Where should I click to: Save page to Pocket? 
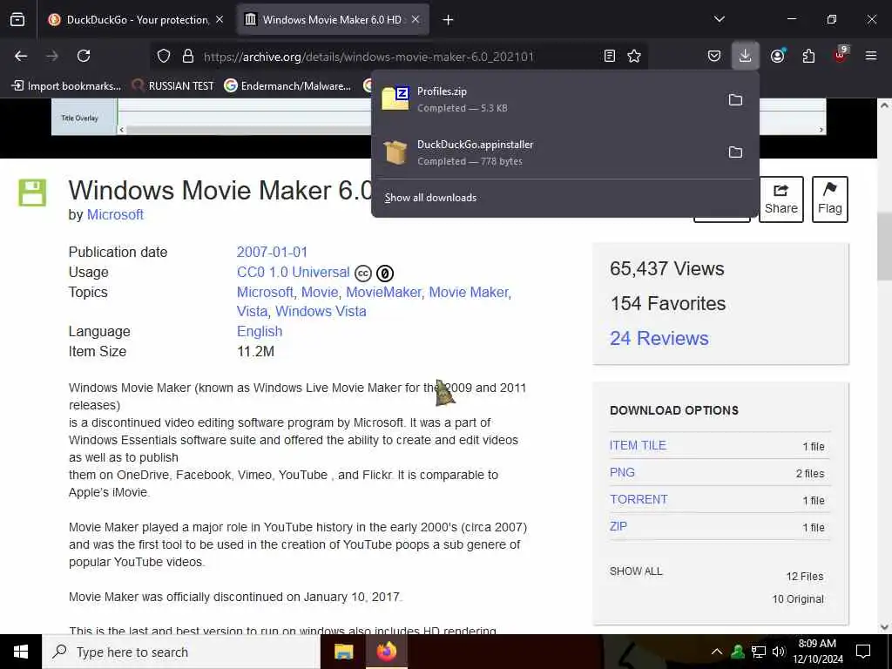click(x=714, y=56)
